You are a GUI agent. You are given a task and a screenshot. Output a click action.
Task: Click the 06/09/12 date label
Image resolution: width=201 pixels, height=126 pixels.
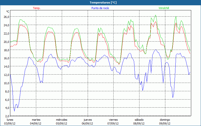coord(87,123)
